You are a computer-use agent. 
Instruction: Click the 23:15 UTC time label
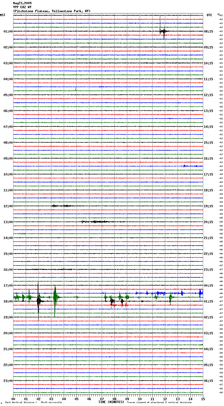pyautogui.click(x=208, y=270)
